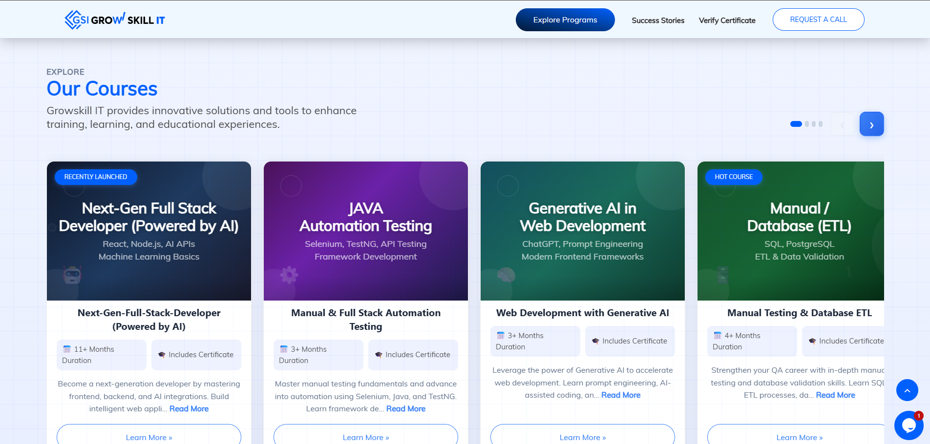Expand Manual Testing & Database ETL description
This screenshot has width=930, height=444.
pyautogui.click(x=835, y=395)
